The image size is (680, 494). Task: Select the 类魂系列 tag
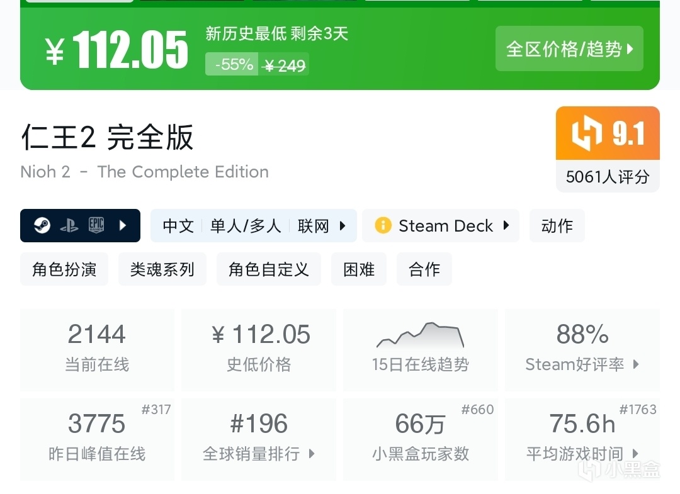click(162, 269)
